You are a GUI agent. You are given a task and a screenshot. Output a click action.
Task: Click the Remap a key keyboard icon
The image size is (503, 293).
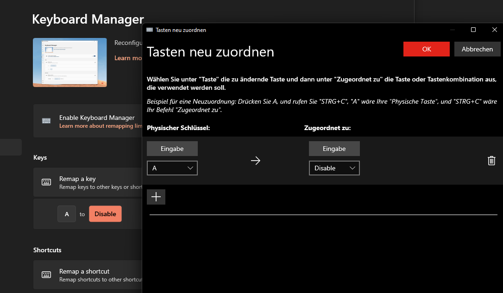tap(46, 182)
